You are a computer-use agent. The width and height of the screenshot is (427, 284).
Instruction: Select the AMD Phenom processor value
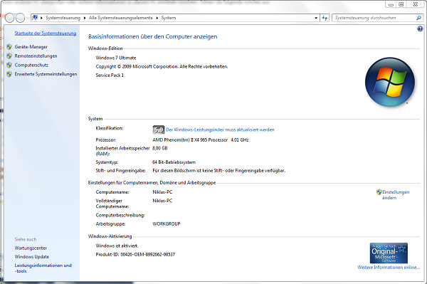click(201, 140)
